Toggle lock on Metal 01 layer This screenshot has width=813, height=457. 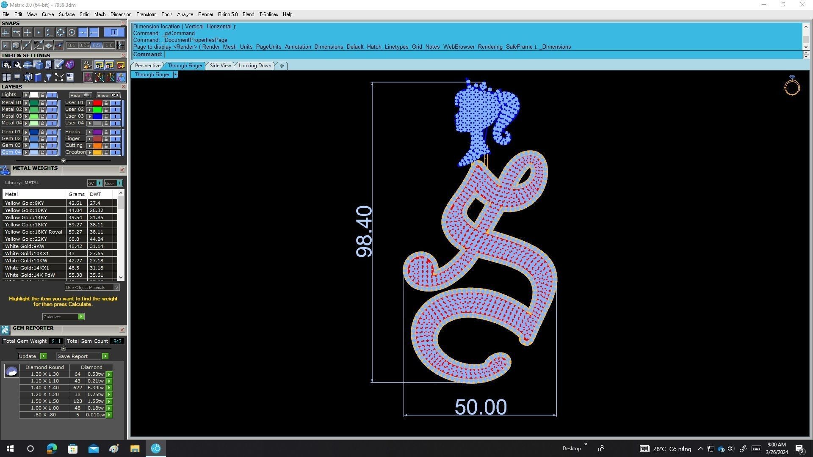tap(42, 103)
